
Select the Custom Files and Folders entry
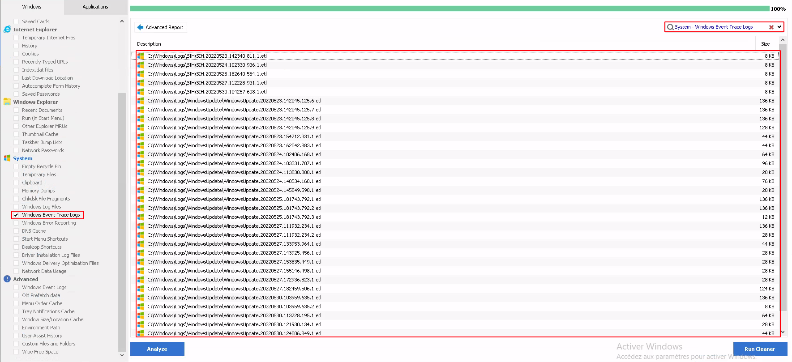click(49, 344)
